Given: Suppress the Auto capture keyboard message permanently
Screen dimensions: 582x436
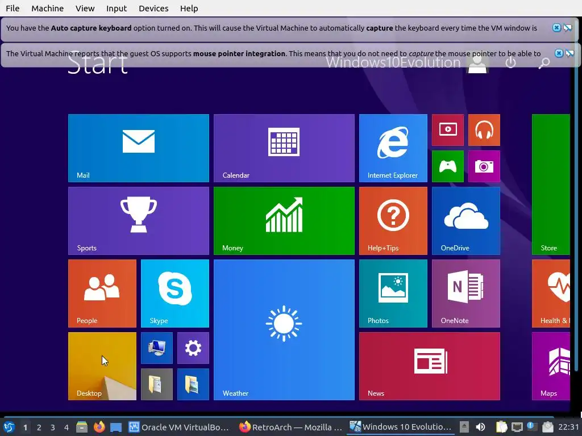Looking at the screenshot, I should (568, 28).
